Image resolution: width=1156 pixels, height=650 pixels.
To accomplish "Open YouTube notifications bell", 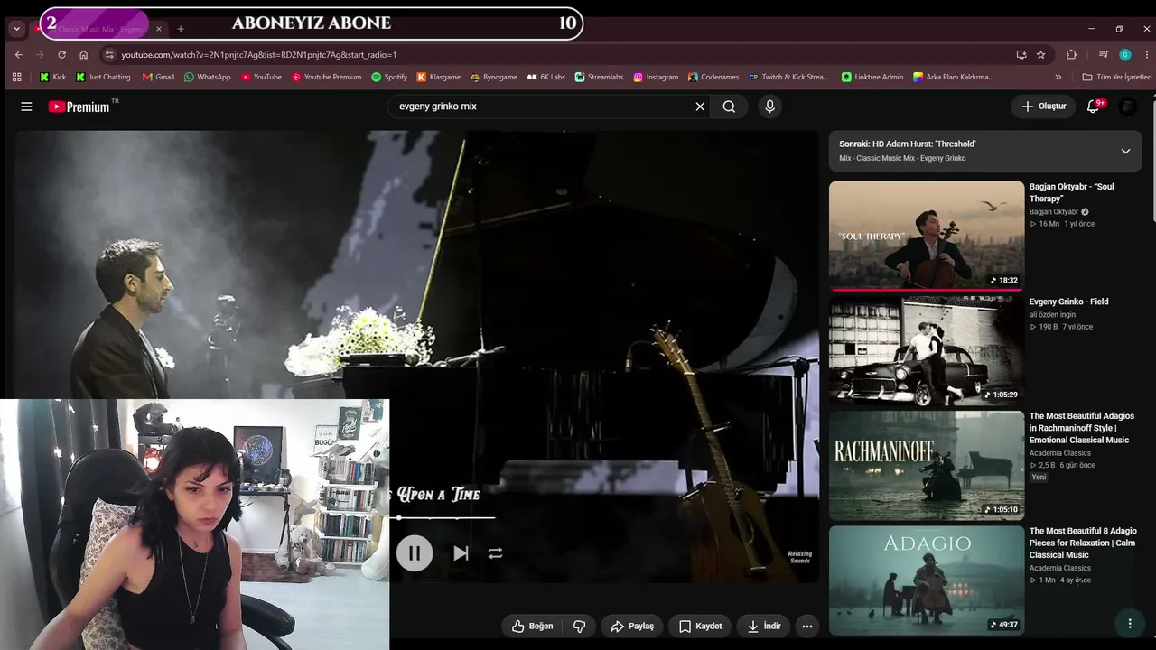I will [x=1093, y=107].
